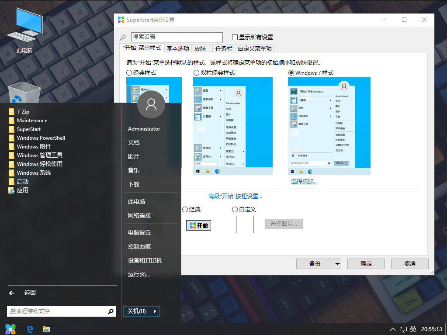Screen dimensions: 447x335
Task: Open 图片 from start menu
Action: pyautogui.click(x=134, y=156)
